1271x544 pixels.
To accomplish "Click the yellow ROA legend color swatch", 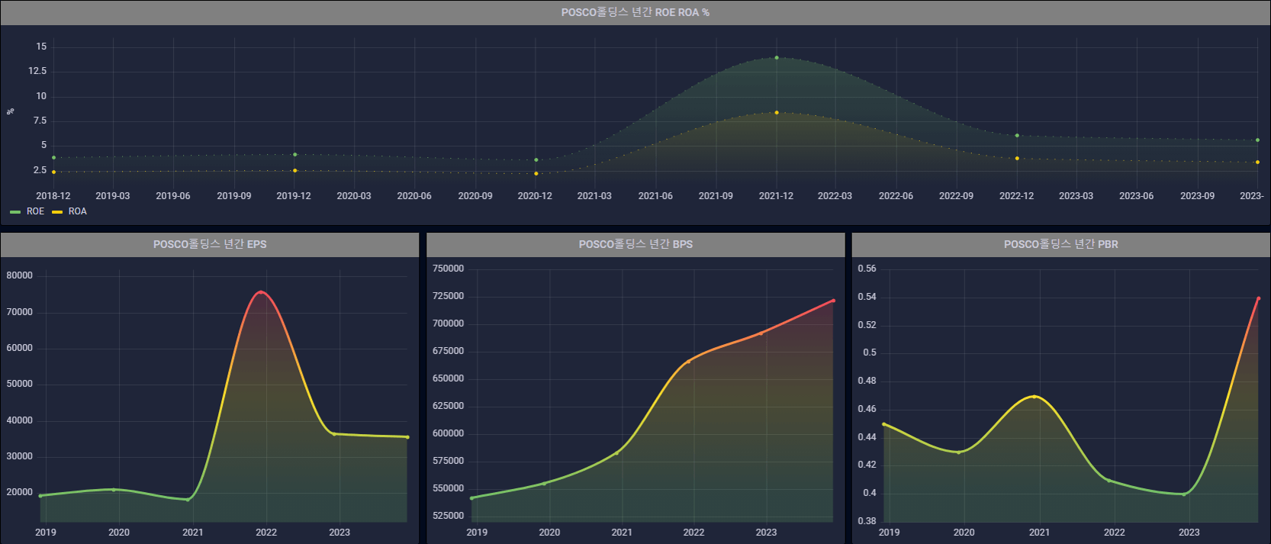I will pos(57,211).
